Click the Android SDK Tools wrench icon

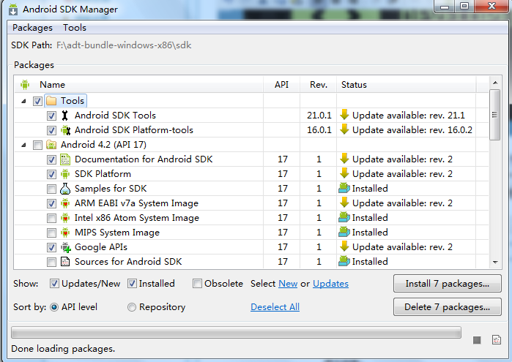[64, 116]
